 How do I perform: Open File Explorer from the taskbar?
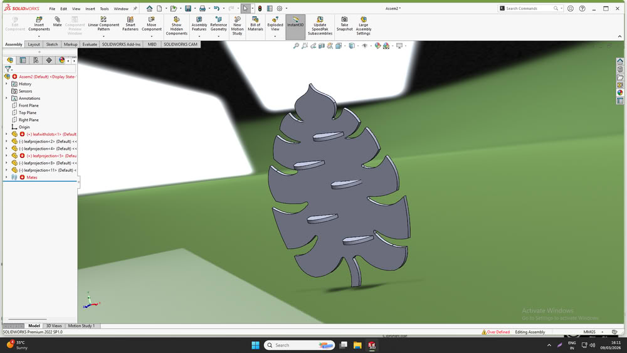[x=357, y=345]
